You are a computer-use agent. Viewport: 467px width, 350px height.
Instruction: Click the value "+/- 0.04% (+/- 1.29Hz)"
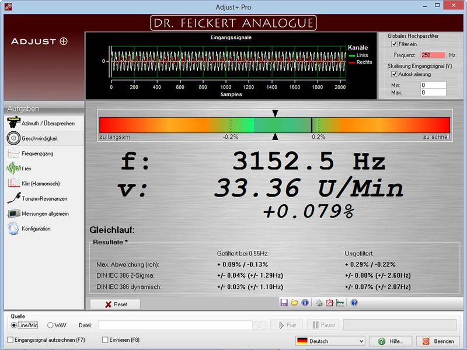(x=250, y=275)
